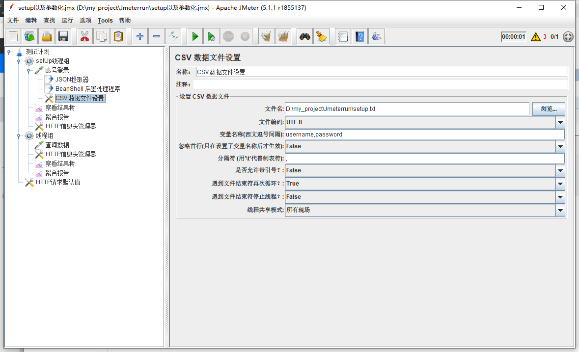579x352 pixels.
Task: Click the 00:00:01 elapsed time display
Action: (x=513, y=36)
